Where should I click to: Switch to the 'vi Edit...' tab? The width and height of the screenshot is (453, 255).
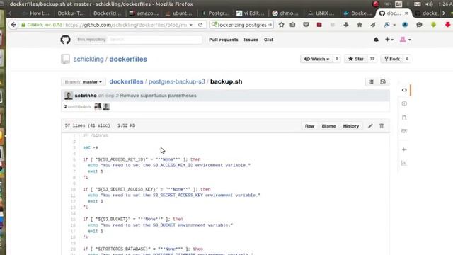(251, 13)
